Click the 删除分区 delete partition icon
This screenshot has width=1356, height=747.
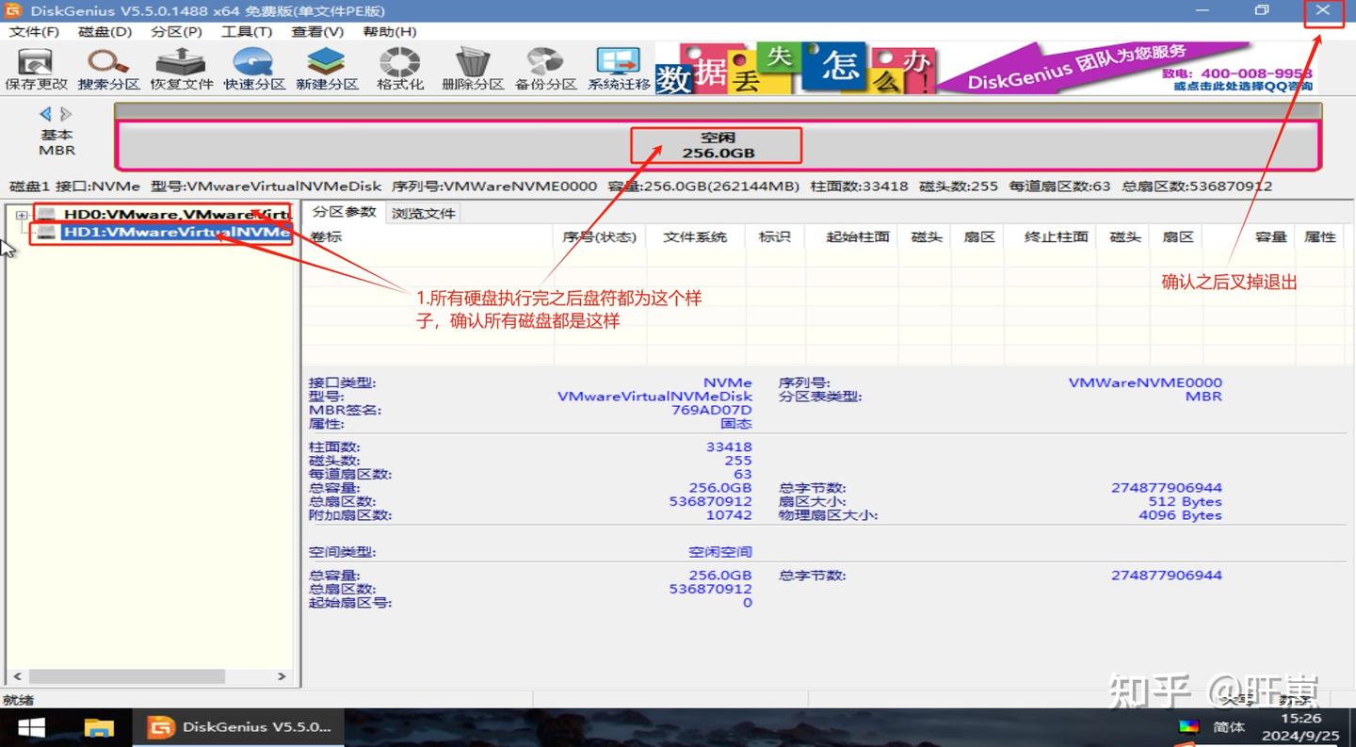(473, 69)
